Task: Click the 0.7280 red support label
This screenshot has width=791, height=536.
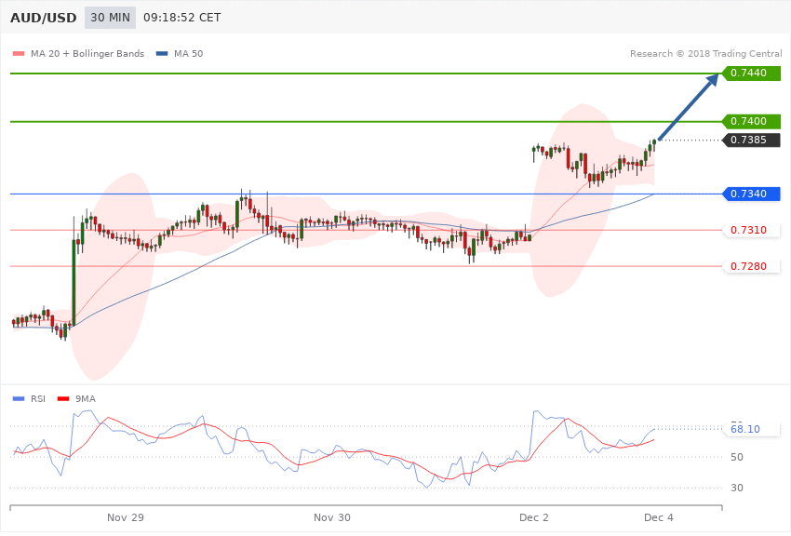Action: pyautogui.click(x=752, y=266)
